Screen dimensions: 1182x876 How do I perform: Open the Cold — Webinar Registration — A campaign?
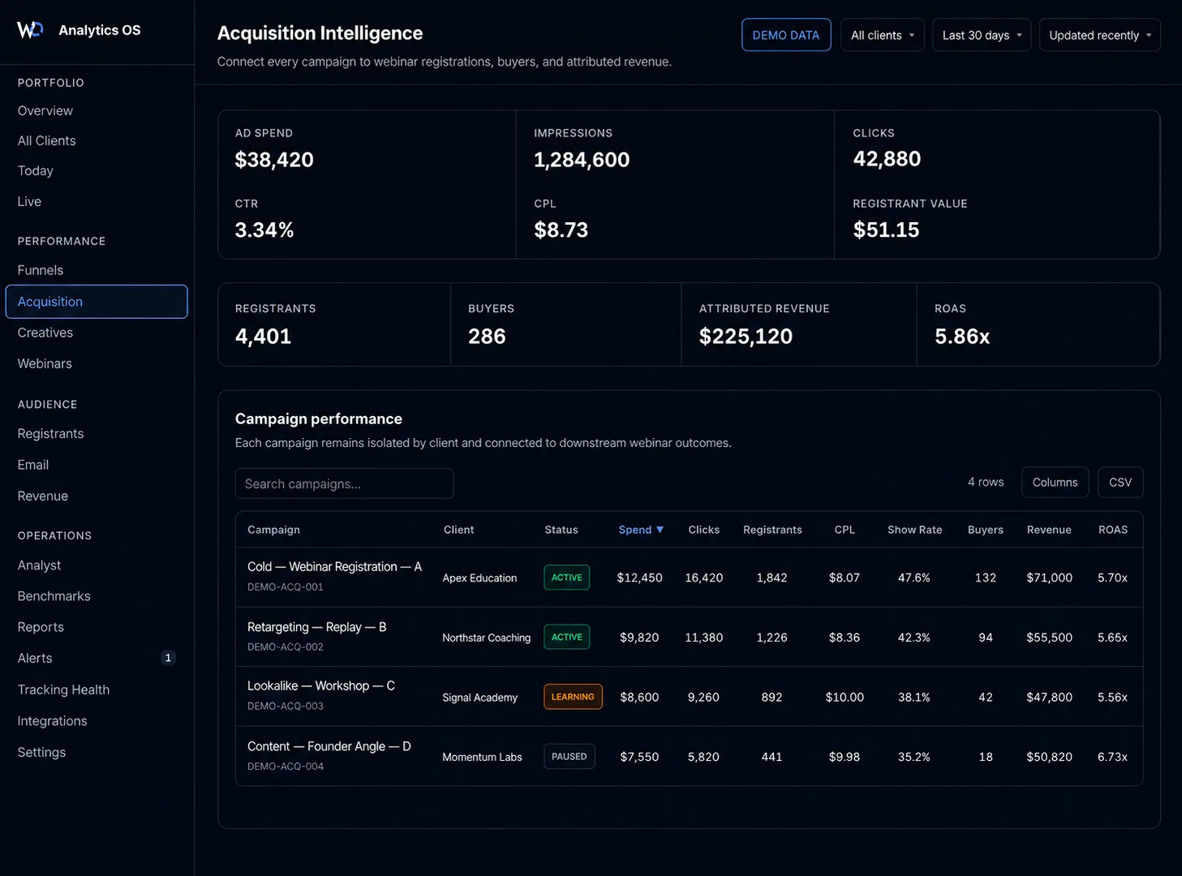pyautogui.click(x=334, y=567)
